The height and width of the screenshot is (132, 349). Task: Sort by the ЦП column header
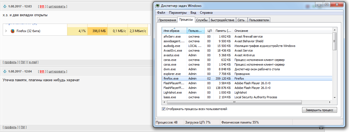click(x=210, y=30)
